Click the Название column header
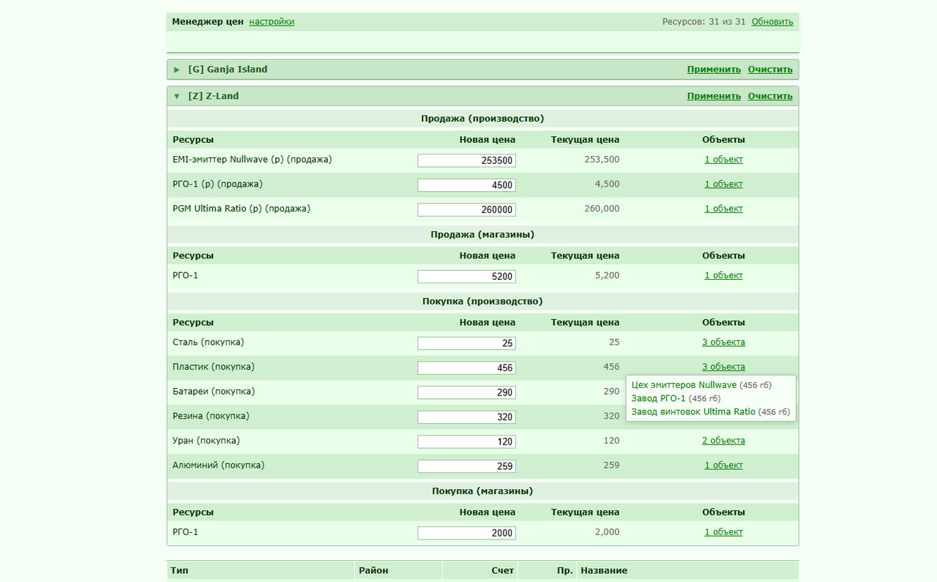Viewport: 937px width, 582px height. tap(604, 571)
